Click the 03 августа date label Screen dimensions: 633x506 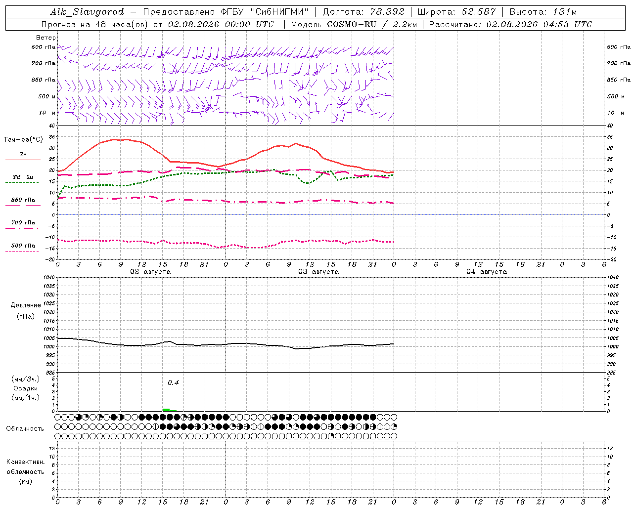tap(318, 271)
